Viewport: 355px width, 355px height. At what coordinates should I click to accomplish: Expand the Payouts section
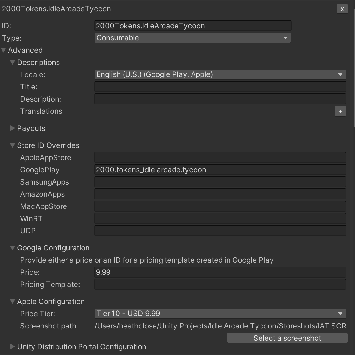pos(13,128)
